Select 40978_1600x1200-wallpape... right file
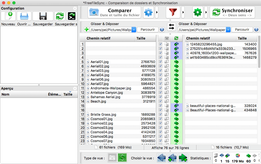Image resolution: width=261 pixels, height=164 pixels. [x=221, y=53]
